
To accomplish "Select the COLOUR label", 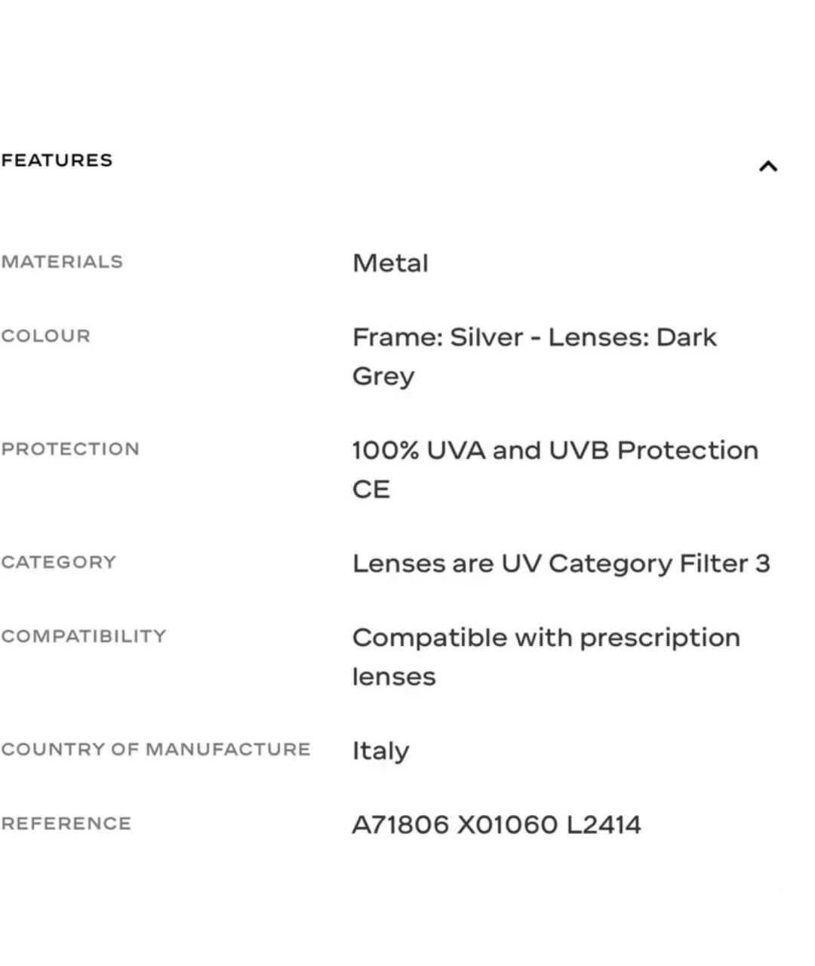I will (x=45, y=336).
